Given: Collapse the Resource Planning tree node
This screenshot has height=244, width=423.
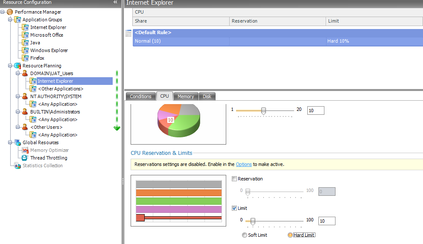Looking at the screenshot, I should click(x=10, y=66).
